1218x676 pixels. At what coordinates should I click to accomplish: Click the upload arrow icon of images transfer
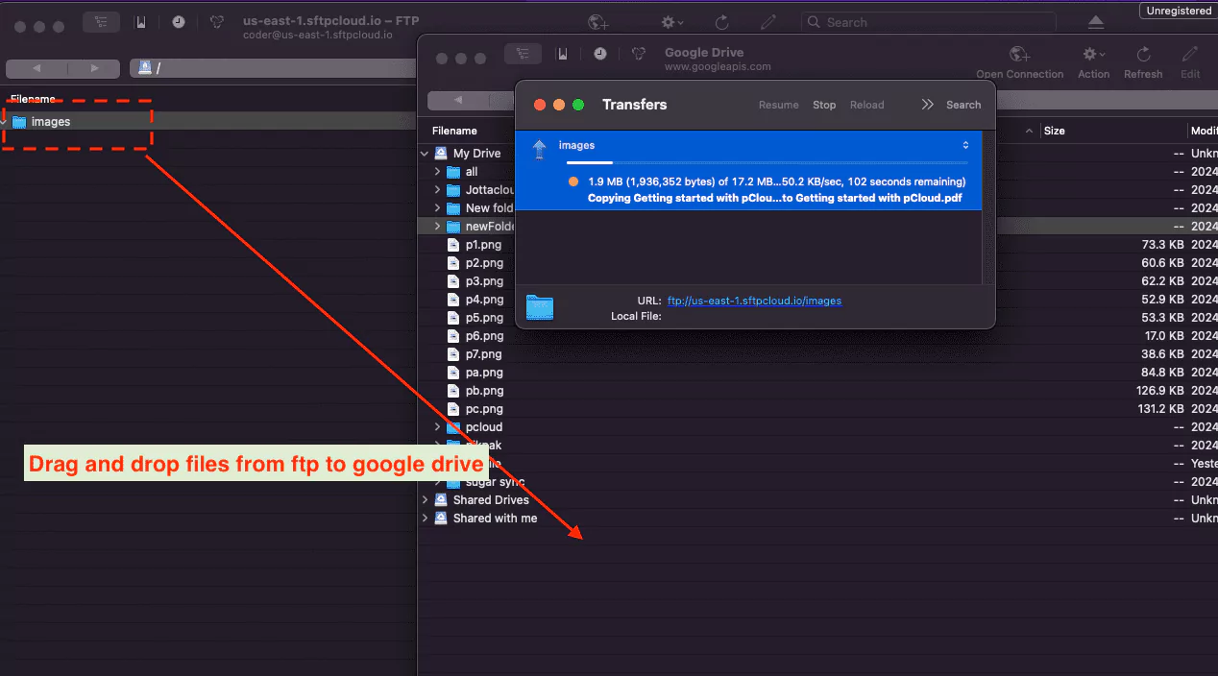[539, 149]
